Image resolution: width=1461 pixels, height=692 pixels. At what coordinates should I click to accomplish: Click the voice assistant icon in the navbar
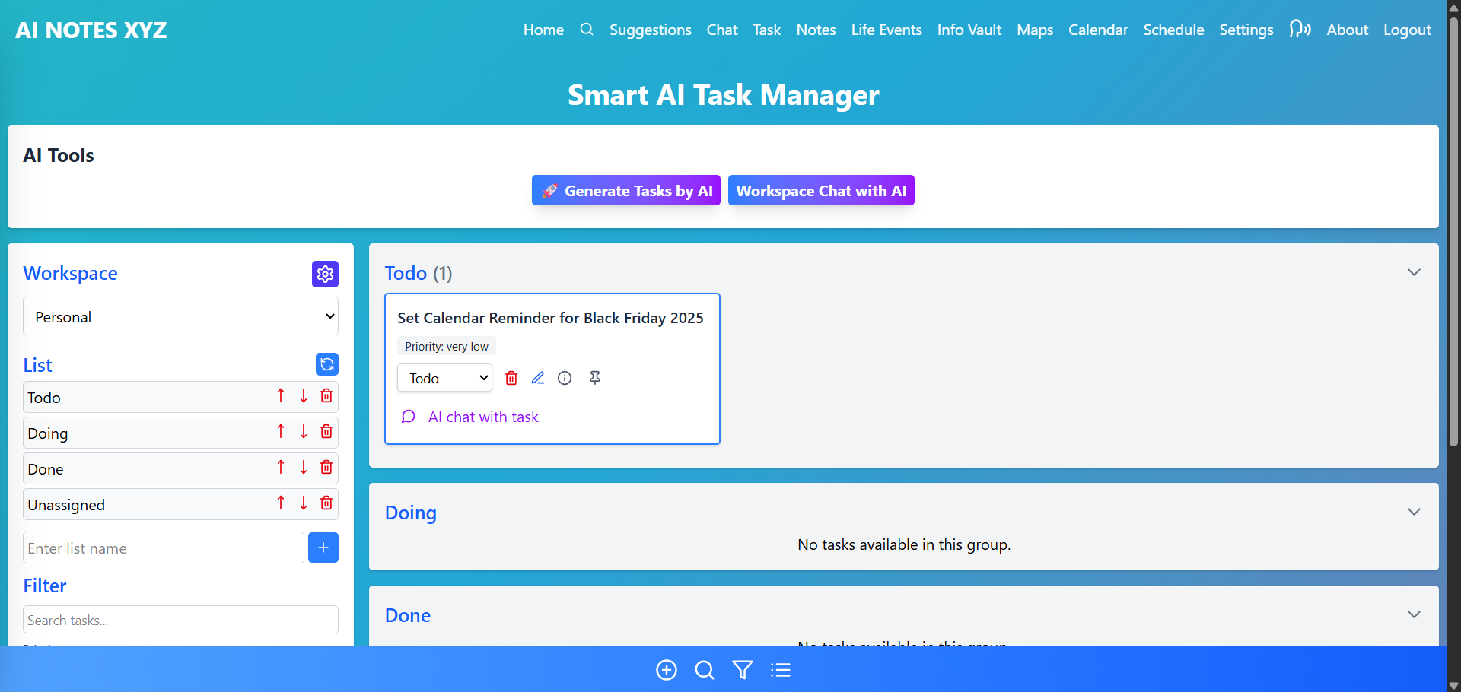[x=1300, y=29]
